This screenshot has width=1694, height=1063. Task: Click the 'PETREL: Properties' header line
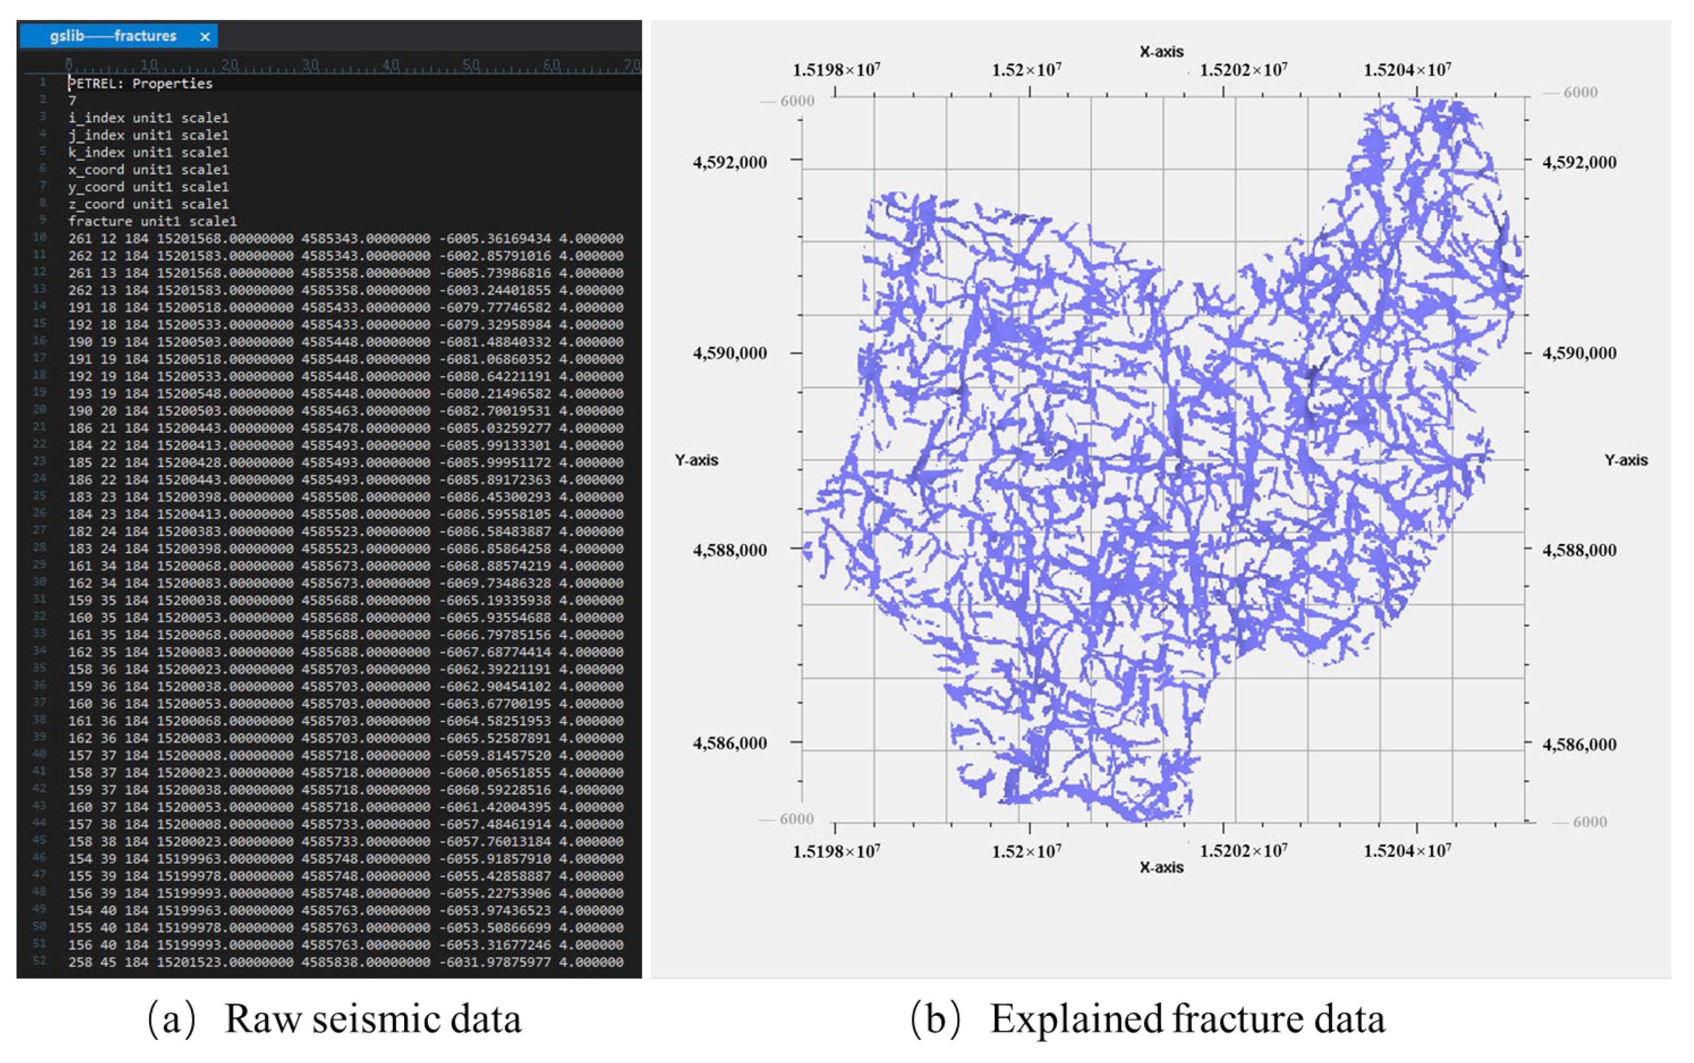(x=140, y=84)
